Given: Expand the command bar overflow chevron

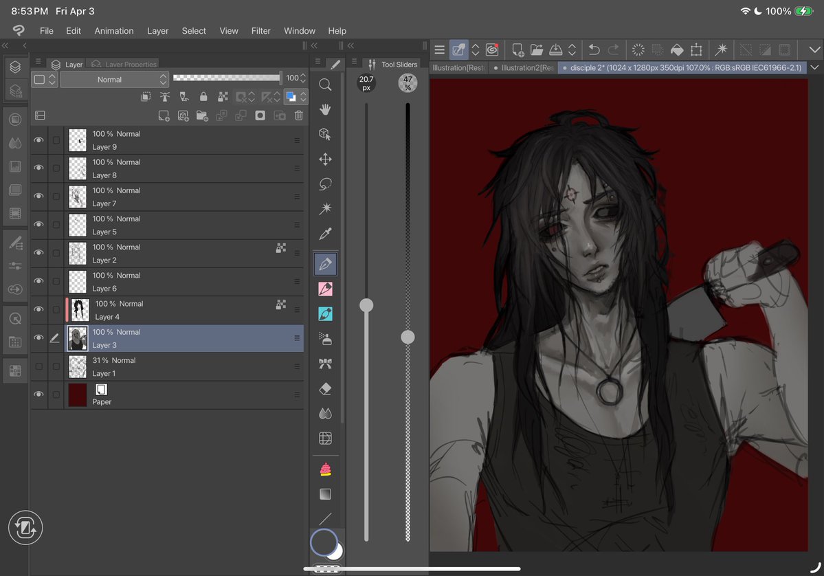Looking at the screenshot, I should click(x=814, y=49).
